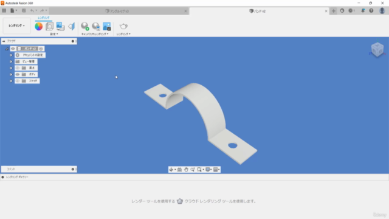Viewport: 389px width, 219px height.
Task: Open Texture Map Controls icon
Action: tap(72, 26)
